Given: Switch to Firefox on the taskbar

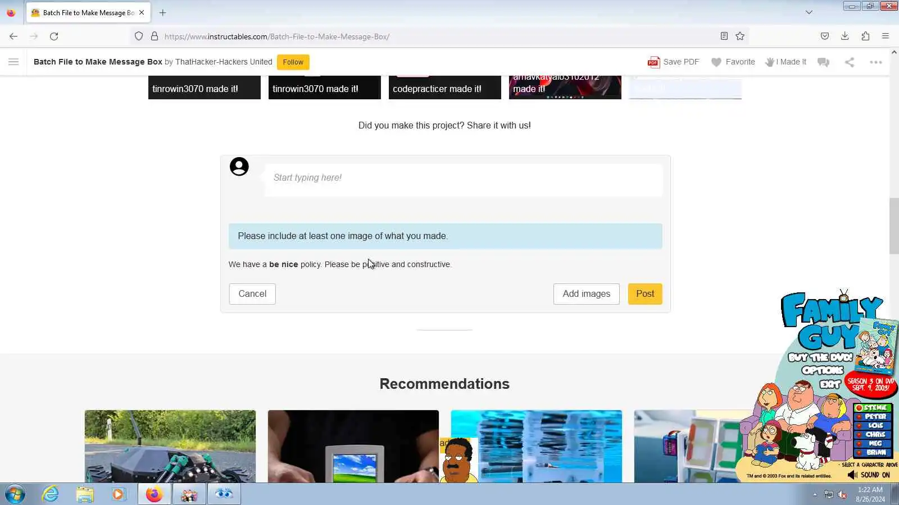Looking at the screenshot, I should pos(154,494).
